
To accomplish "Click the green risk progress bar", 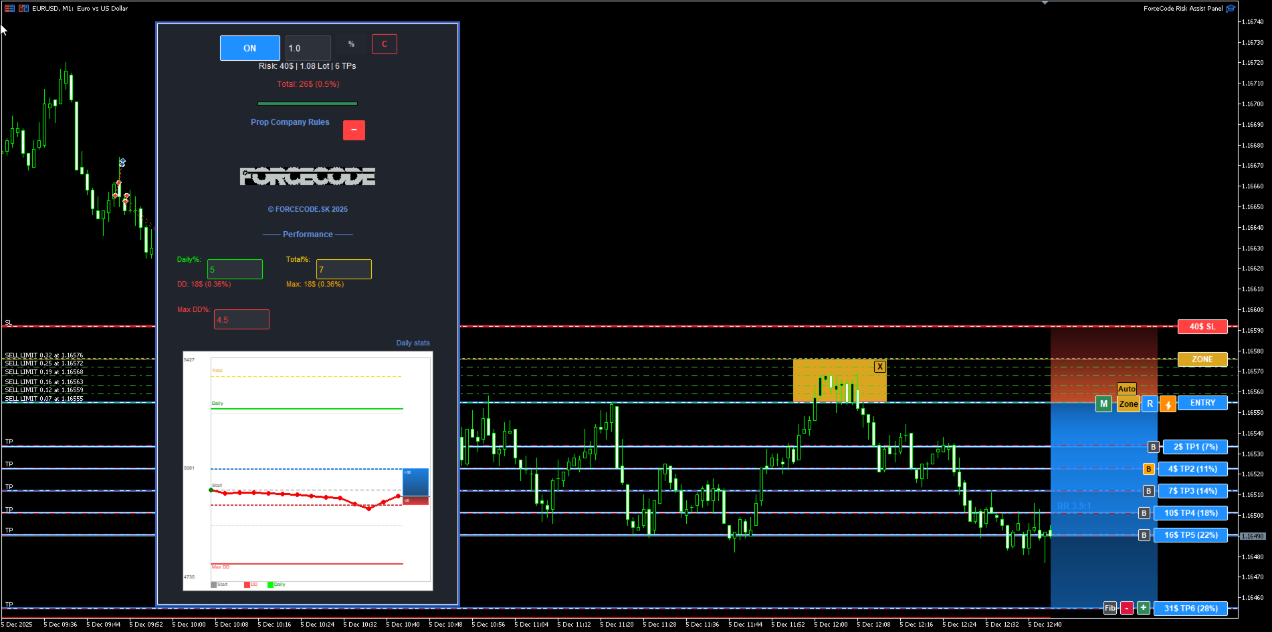I will pyautogui.click(x=308, y=104).
